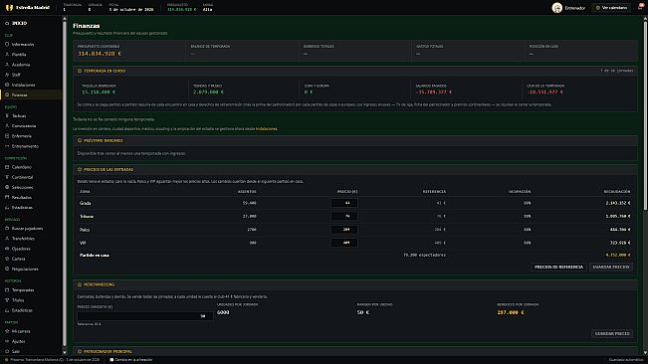
Task: Click the main page vertical scrollbar
Action: point(645,115)
